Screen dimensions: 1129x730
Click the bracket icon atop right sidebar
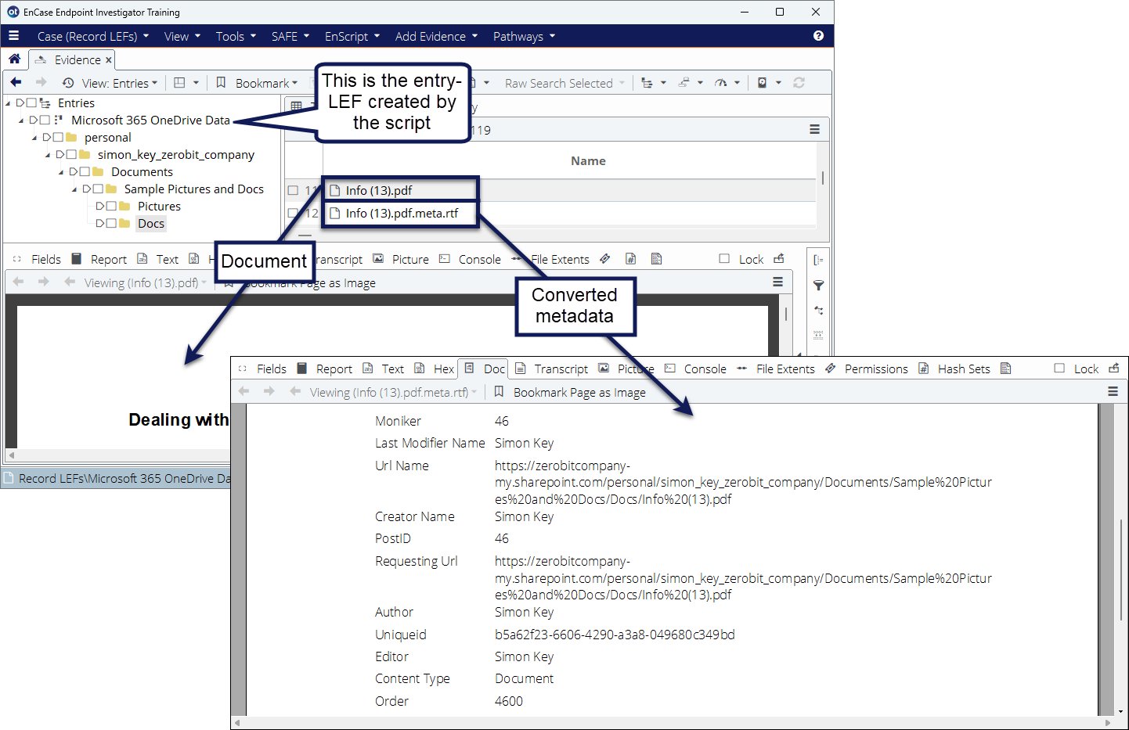point(818,260)
